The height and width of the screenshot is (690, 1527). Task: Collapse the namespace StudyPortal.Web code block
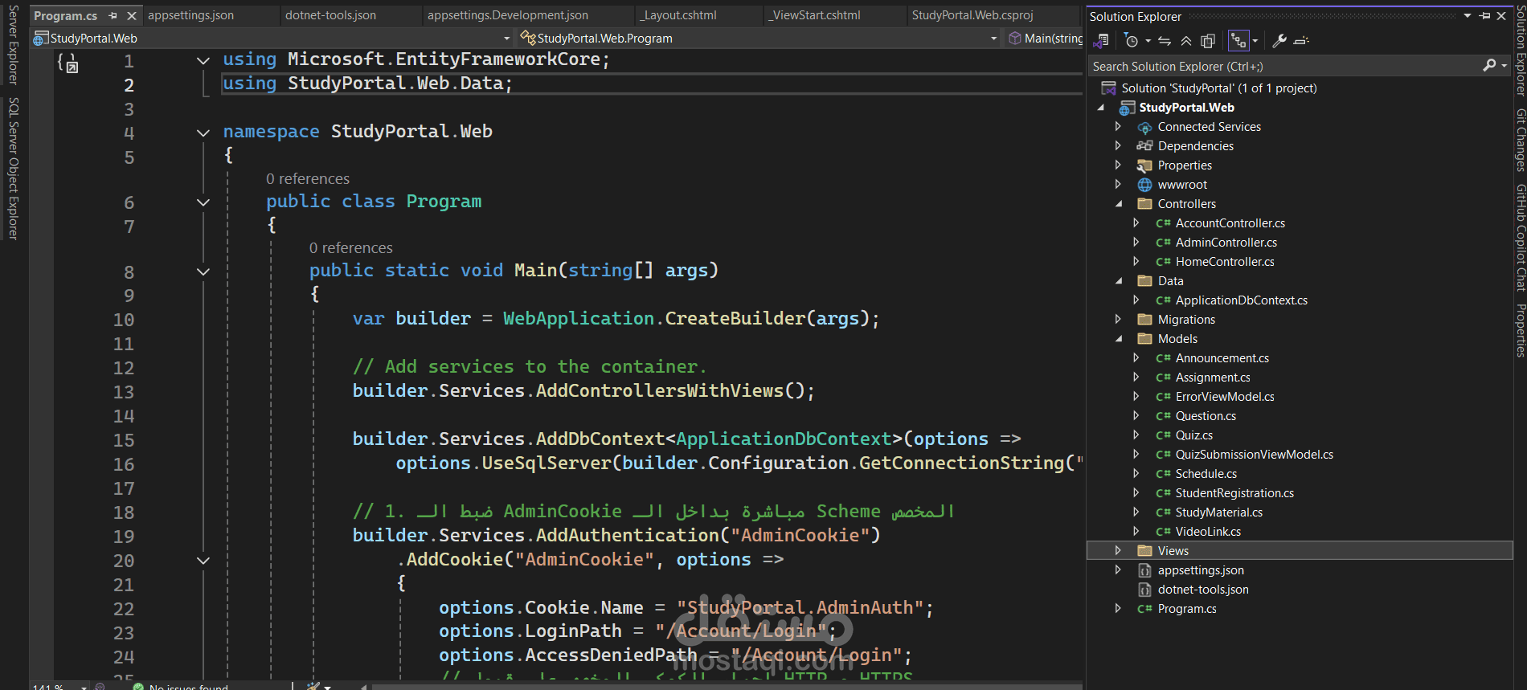pyautogui.click(x=203, y=133)
